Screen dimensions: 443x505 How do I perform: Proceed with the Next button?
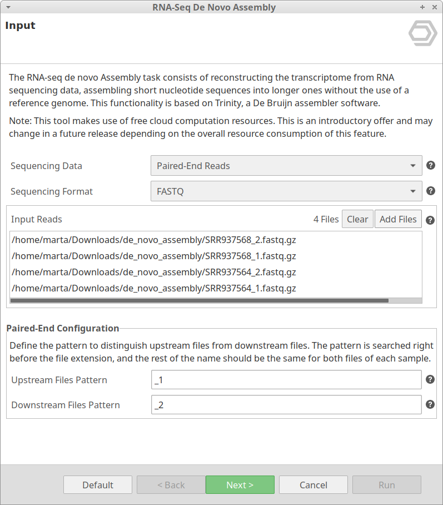coord(240,485)
